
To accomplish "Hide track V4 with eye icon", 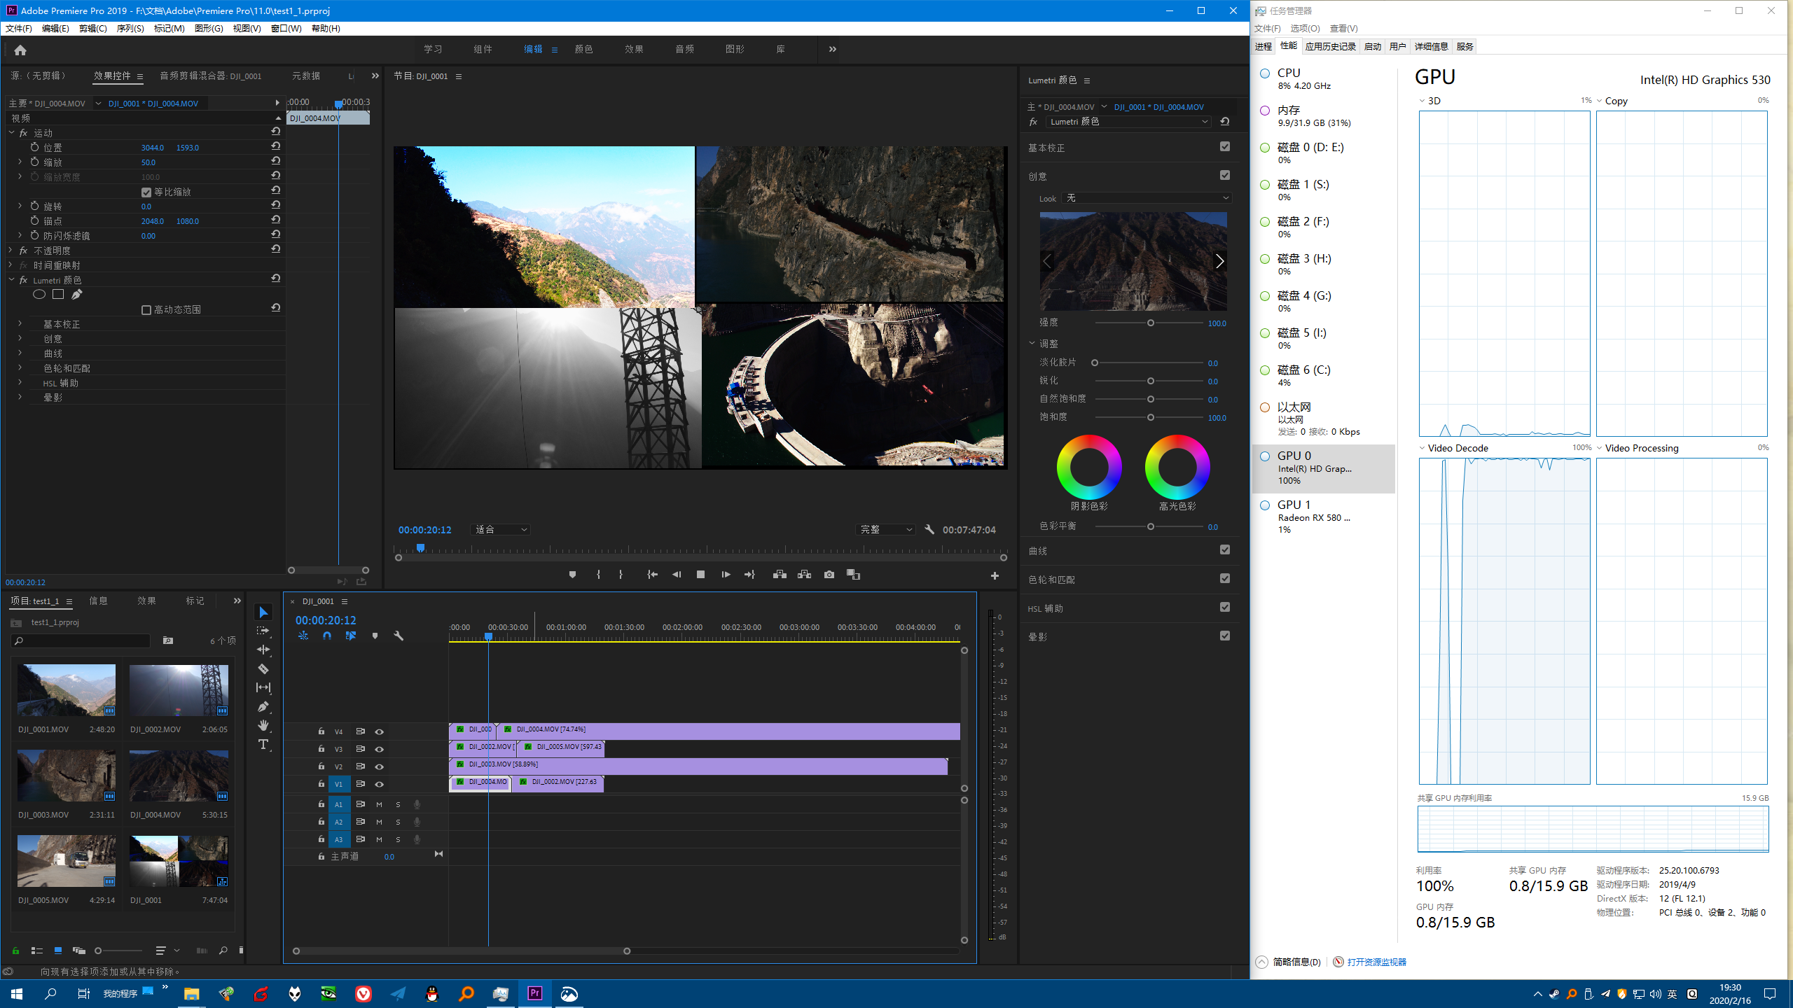I will 379,731.
